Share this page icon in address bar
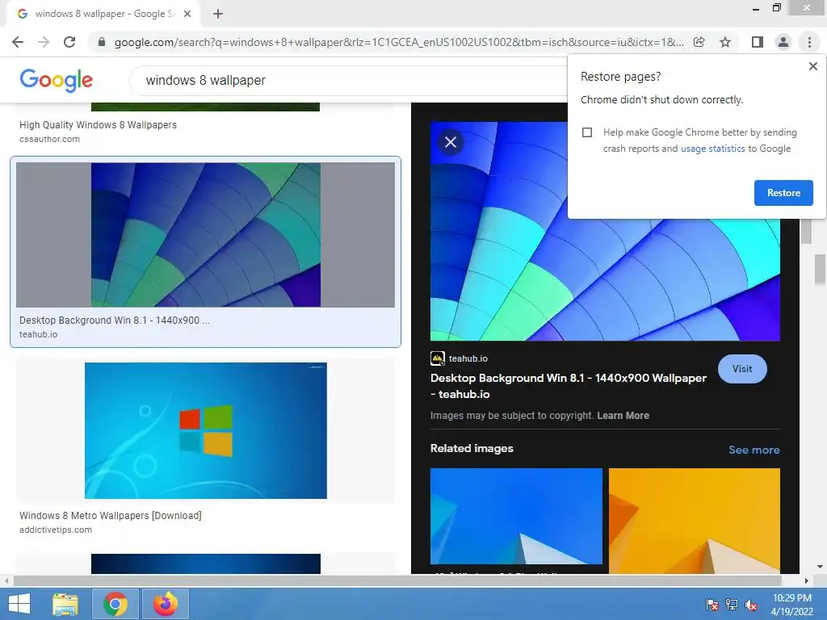The height and width of the screenshot is (620, 827). (699, 42)
